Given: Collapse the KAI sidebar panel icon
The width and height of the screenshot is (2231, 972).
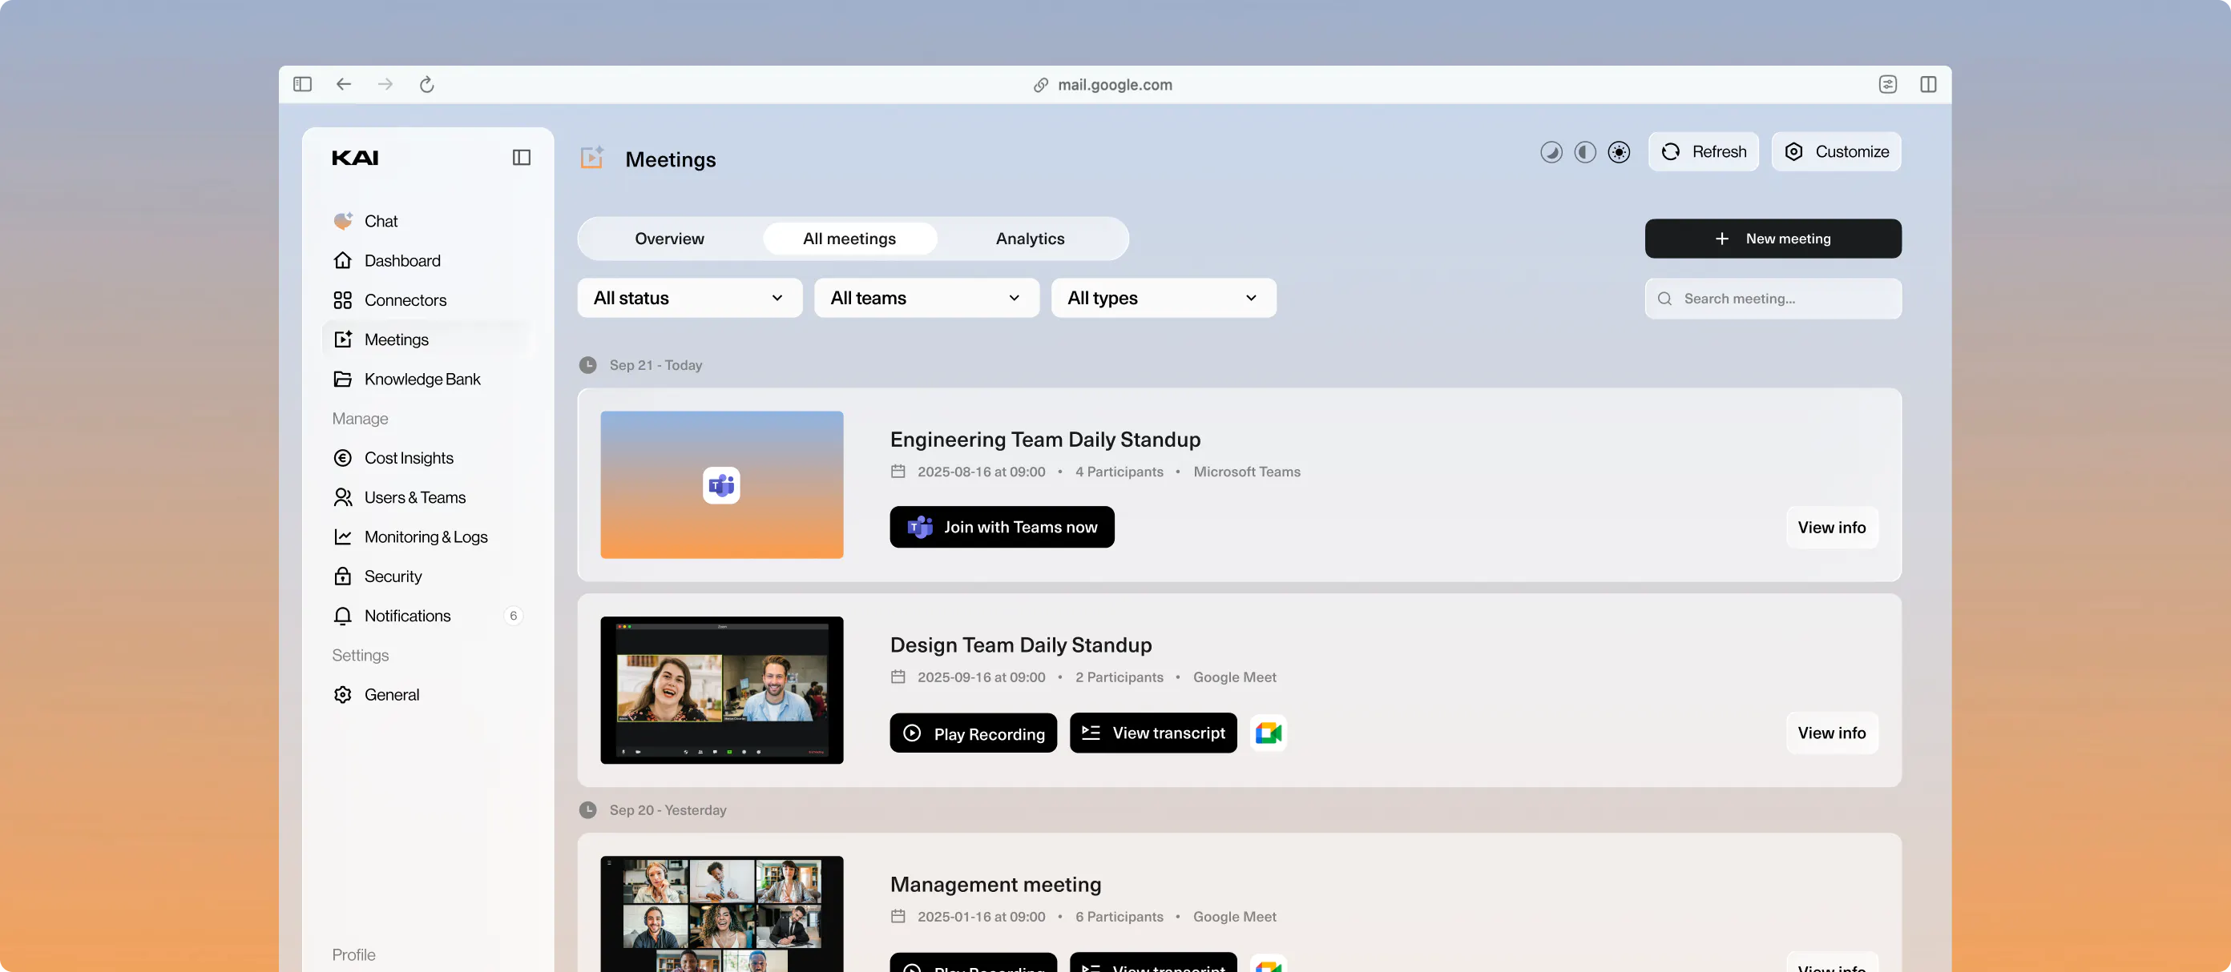Looking at the screenshot, I should coord(522,158).
